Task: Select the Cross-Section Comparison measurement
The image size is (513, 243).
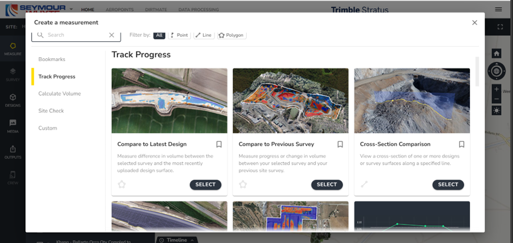Action: 448,185
